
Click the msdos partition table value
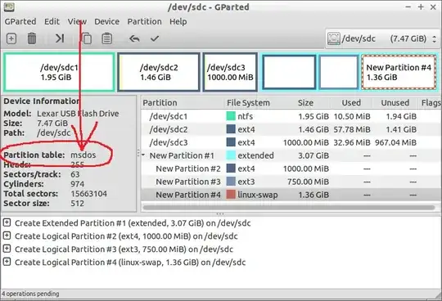tap(83, 155)
